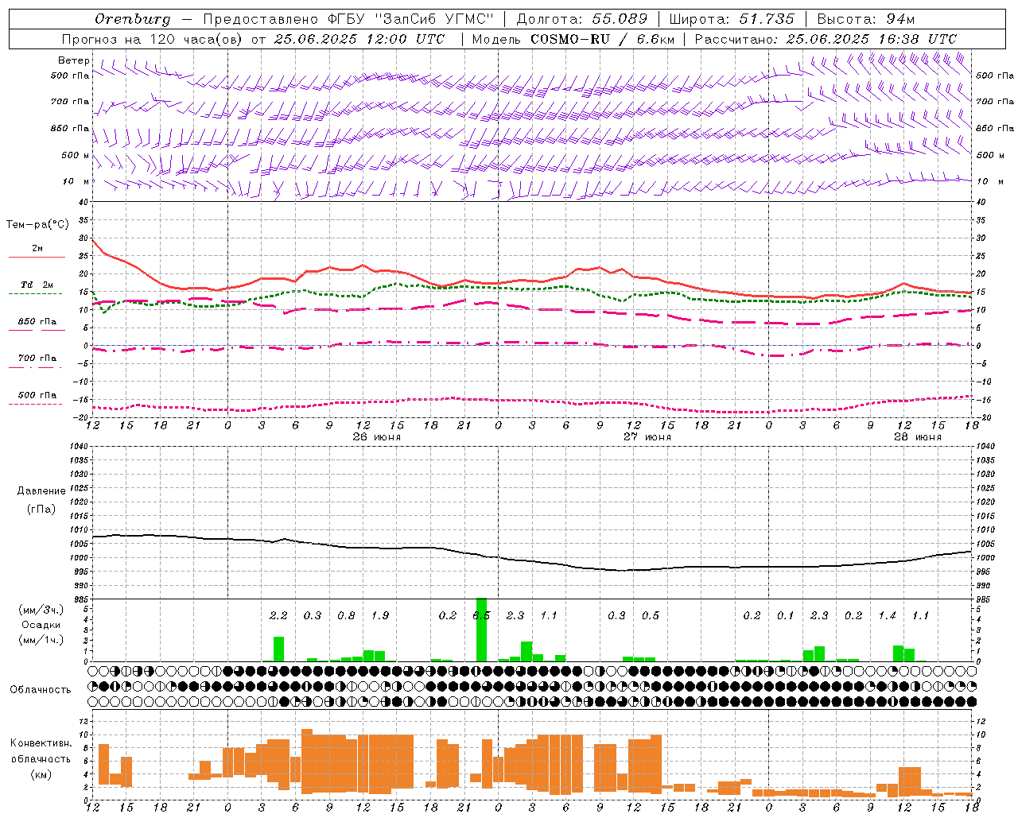Click the 'Тем-ра(°C)' temperature panel label

point(37,225)
